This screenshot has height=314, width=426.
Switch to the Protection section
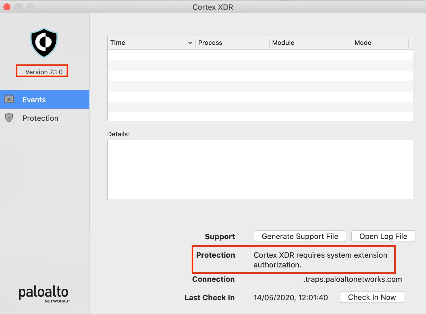point(45,118)
